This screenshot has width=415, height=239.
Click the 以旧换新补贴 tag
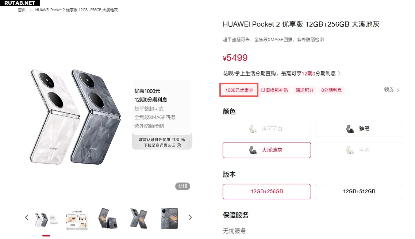[274, 90]
